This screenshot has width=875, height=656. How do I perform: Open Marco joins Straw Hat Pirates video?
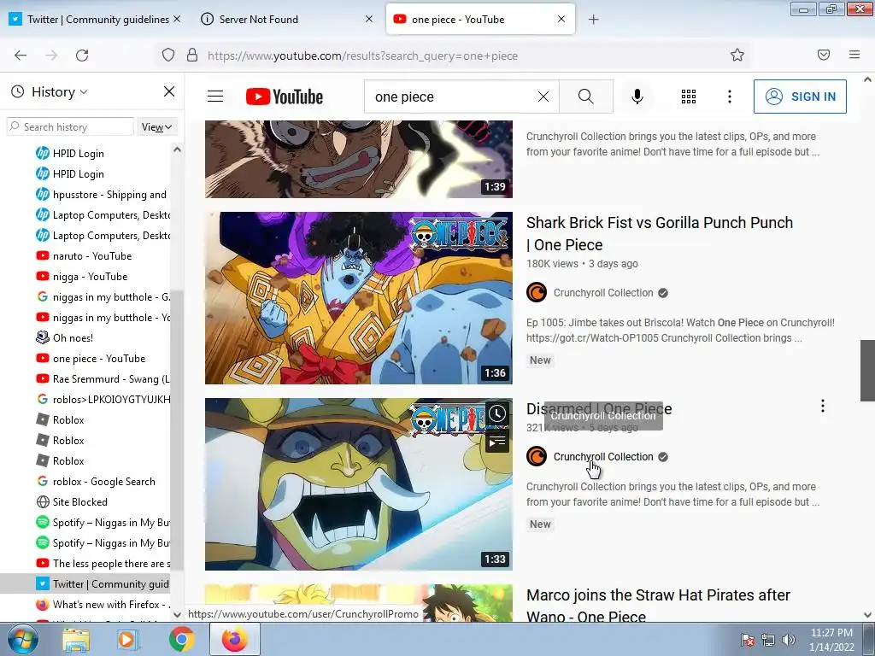click(x=658, y=606)
